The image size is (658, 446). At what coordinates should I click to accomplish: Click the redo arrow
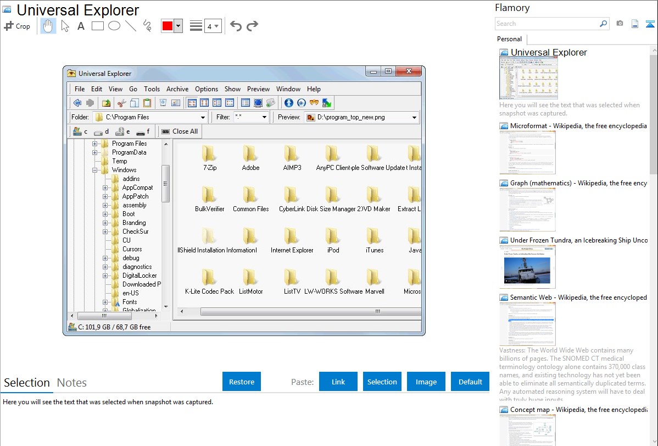pyautogui.click(x=252, y=26)
